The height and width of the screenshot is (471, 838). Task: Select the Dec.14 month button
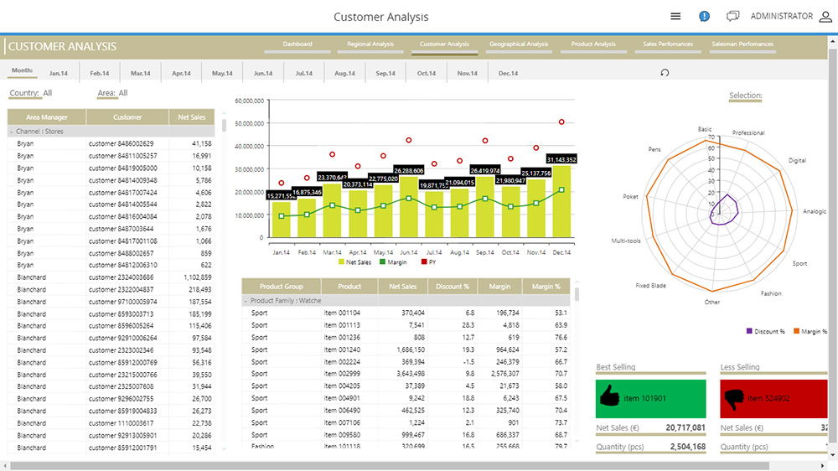pyautogui.click(x=508, y=74)
